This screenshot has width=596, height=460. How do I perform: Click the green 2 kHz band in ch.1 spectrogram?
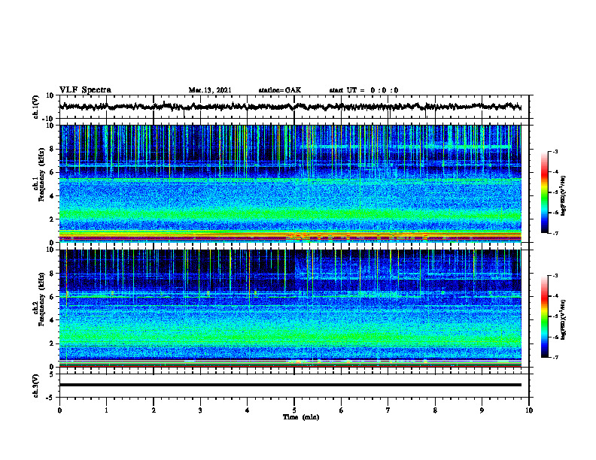pos(290,215)
